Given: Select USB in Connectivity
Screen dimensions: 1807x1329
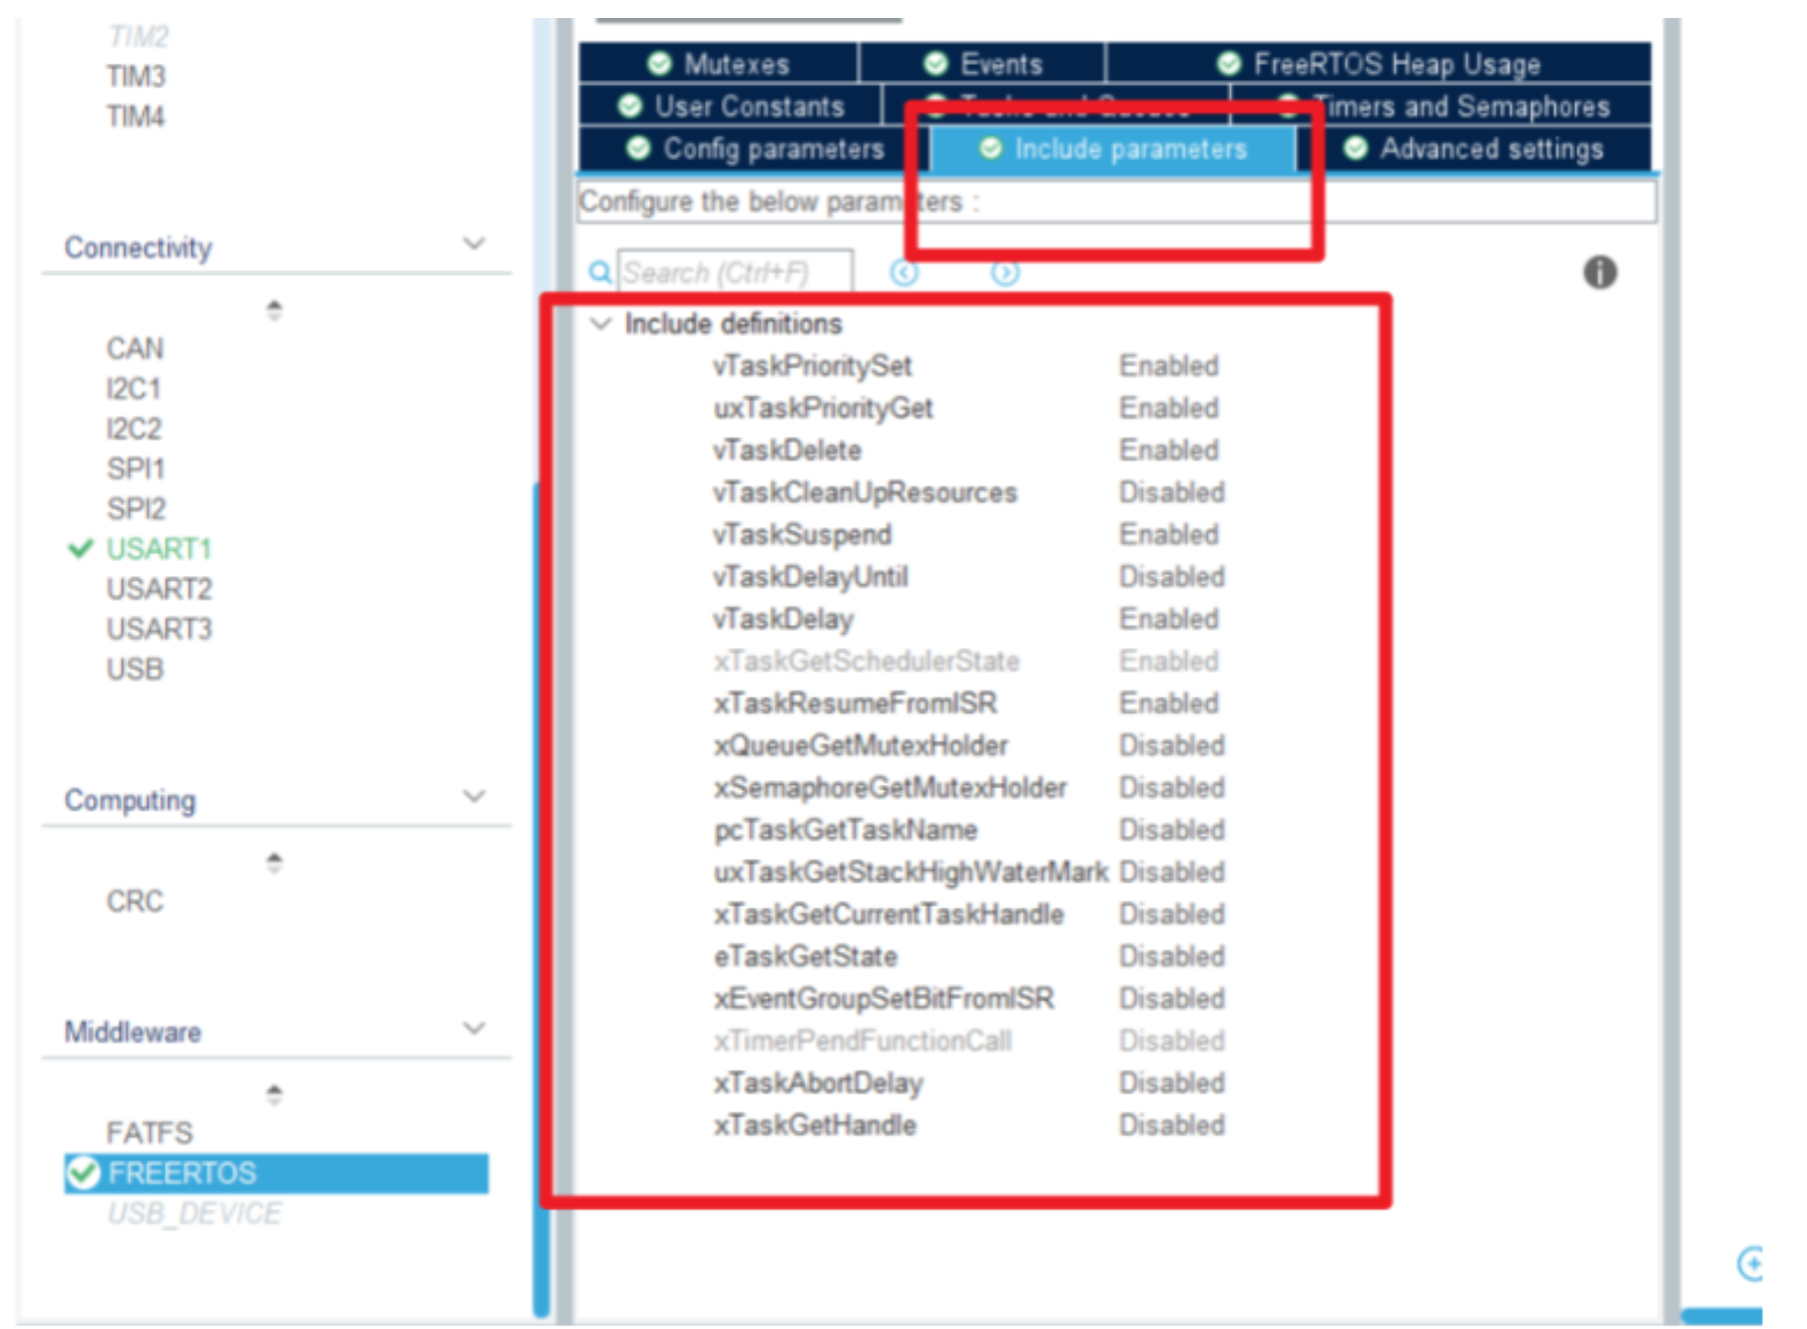Looking at the screenshot, I should point(135,668).
